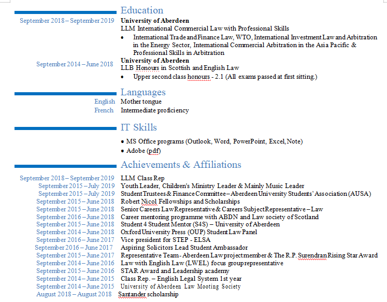Place cursor in LLM International Commercial Law line
Screen dimensions: 387x302
(205, 28)
